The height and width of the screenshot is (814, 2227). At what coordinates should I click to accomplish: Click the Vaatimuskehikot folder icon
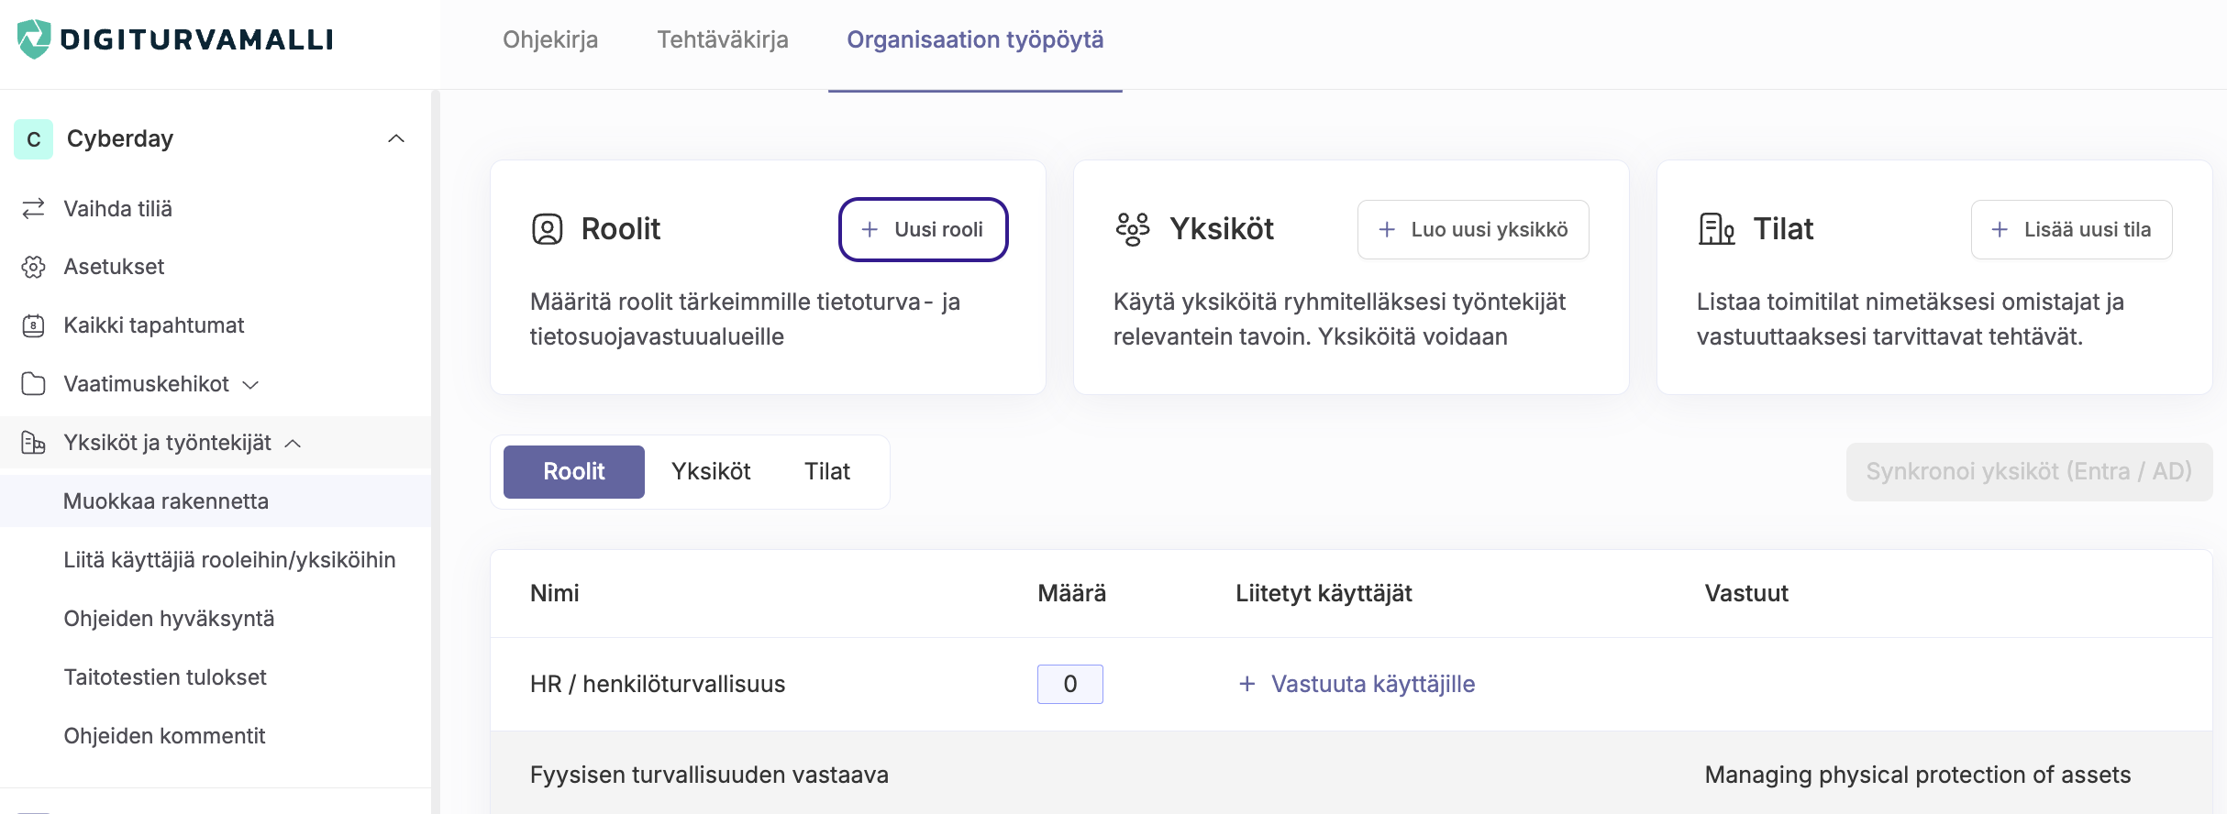click(x=33, y=384)
